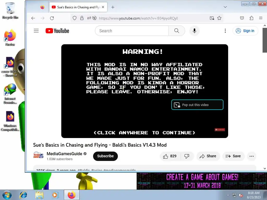The width and height of the screenshot is (267, 200).
Task: Click the 1.03M subscribers text
Action: (60, 159)
